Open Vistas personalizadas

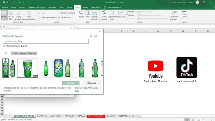coord(29,15)
